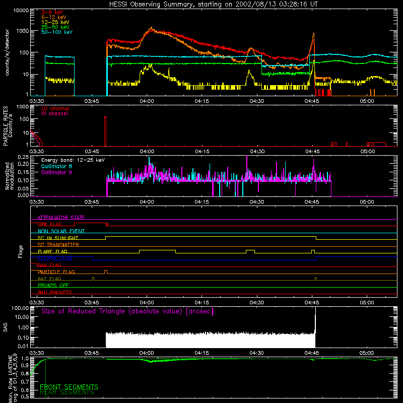The width and height of the screenshot is (403, 403).
Task: Click the Flags panel y-axis label
Action: point(20,251)
